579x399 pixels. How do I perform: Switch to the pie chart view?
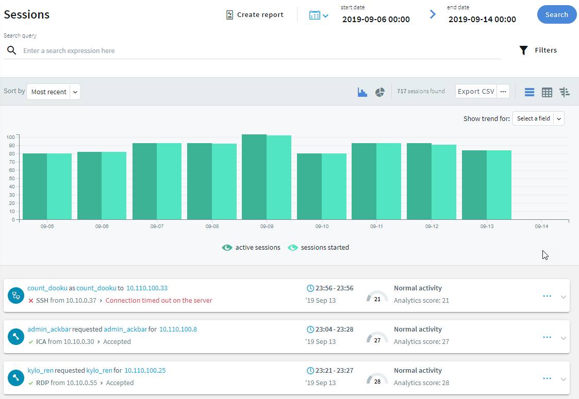pos(380,92)
